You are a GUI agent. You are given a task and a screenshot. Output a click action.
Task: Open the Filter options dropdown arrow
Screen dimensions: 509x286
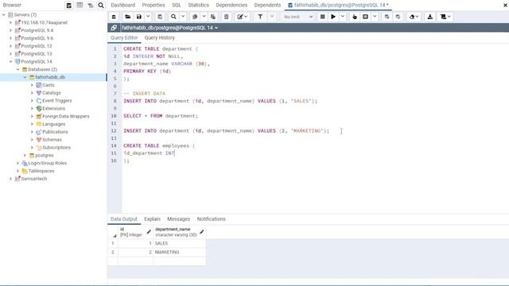[272, 17]
